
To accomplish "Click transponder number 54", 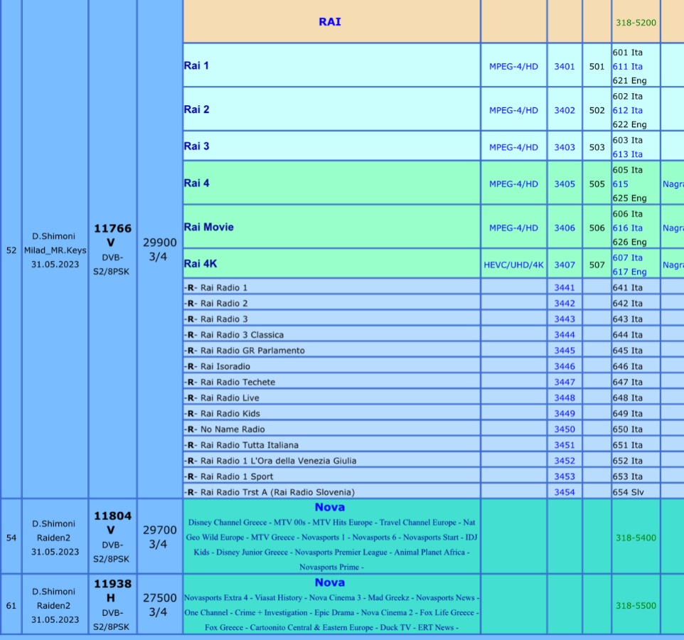I will tap(11, 538).
